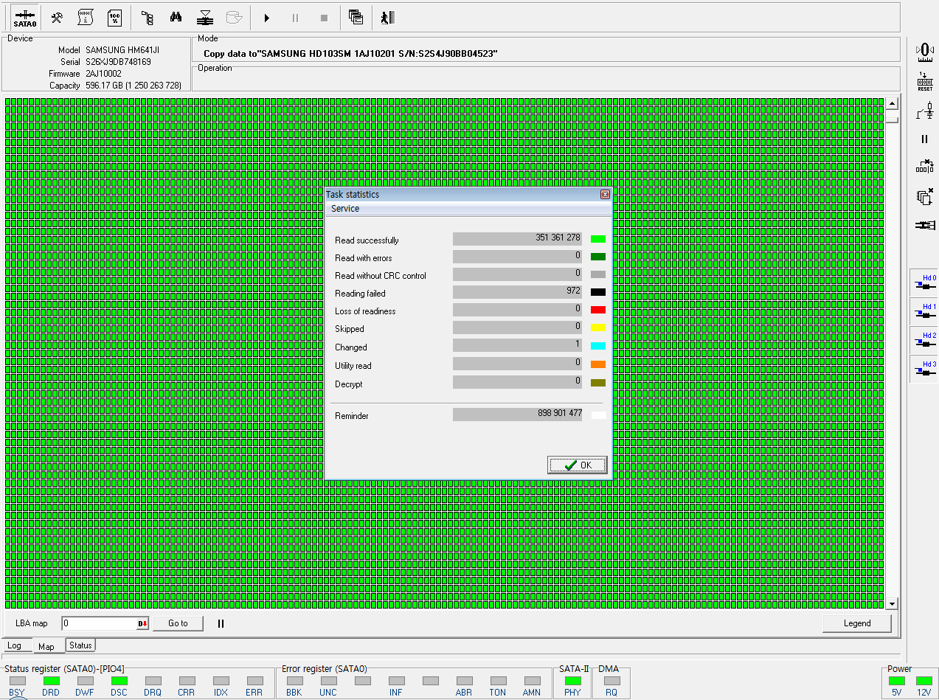This screenshot has width=939, height=700.
Task: Click the toolbar stop button
Action: pyautogui.click(x=324, y=18)
